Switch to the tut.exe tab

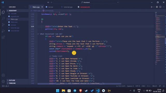(51, 7)
